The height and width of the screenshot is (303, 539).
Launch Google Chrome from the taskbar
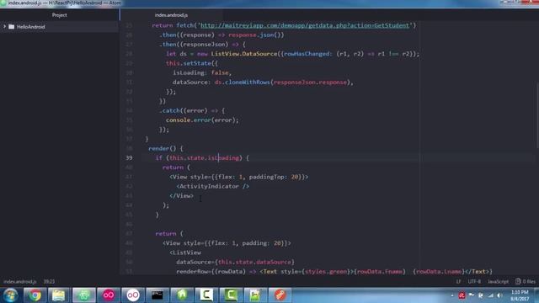[35, 295]
